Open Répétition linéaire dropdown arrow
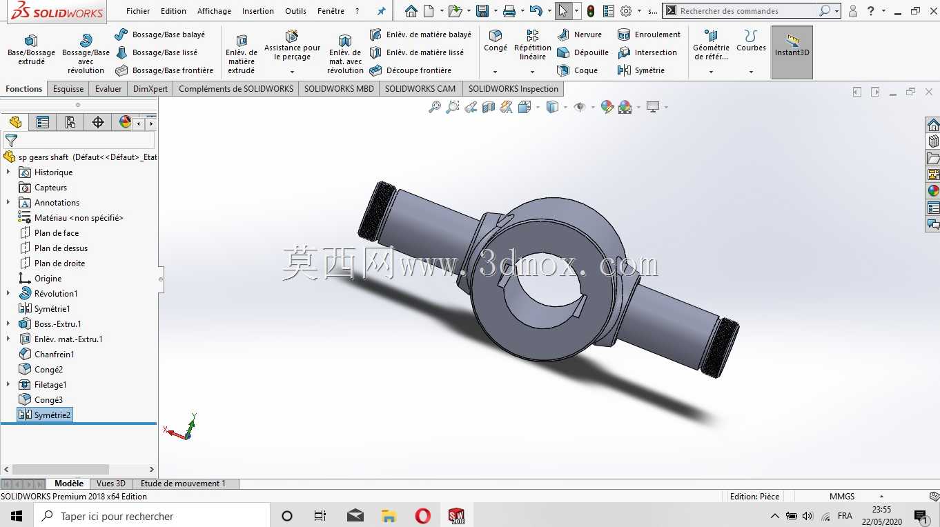 click(x=533, y=72)
